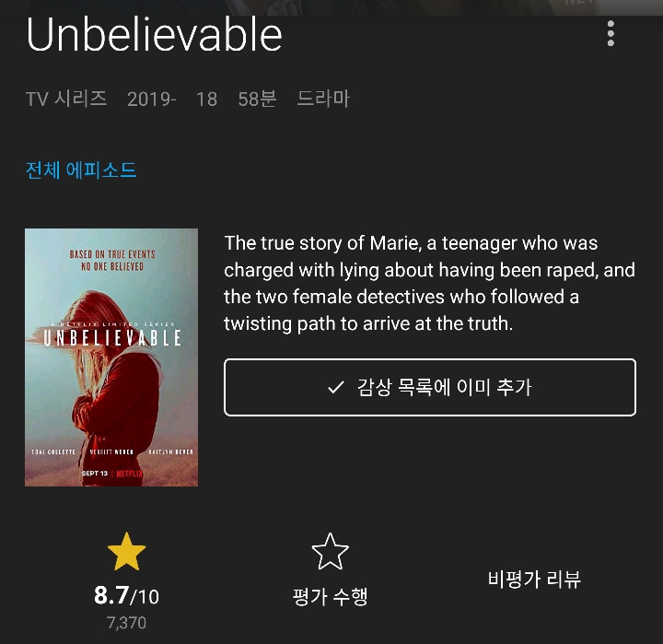Tap the 드라마 genre label
Screen dimensions: 663x644
[x=323, y=99]
